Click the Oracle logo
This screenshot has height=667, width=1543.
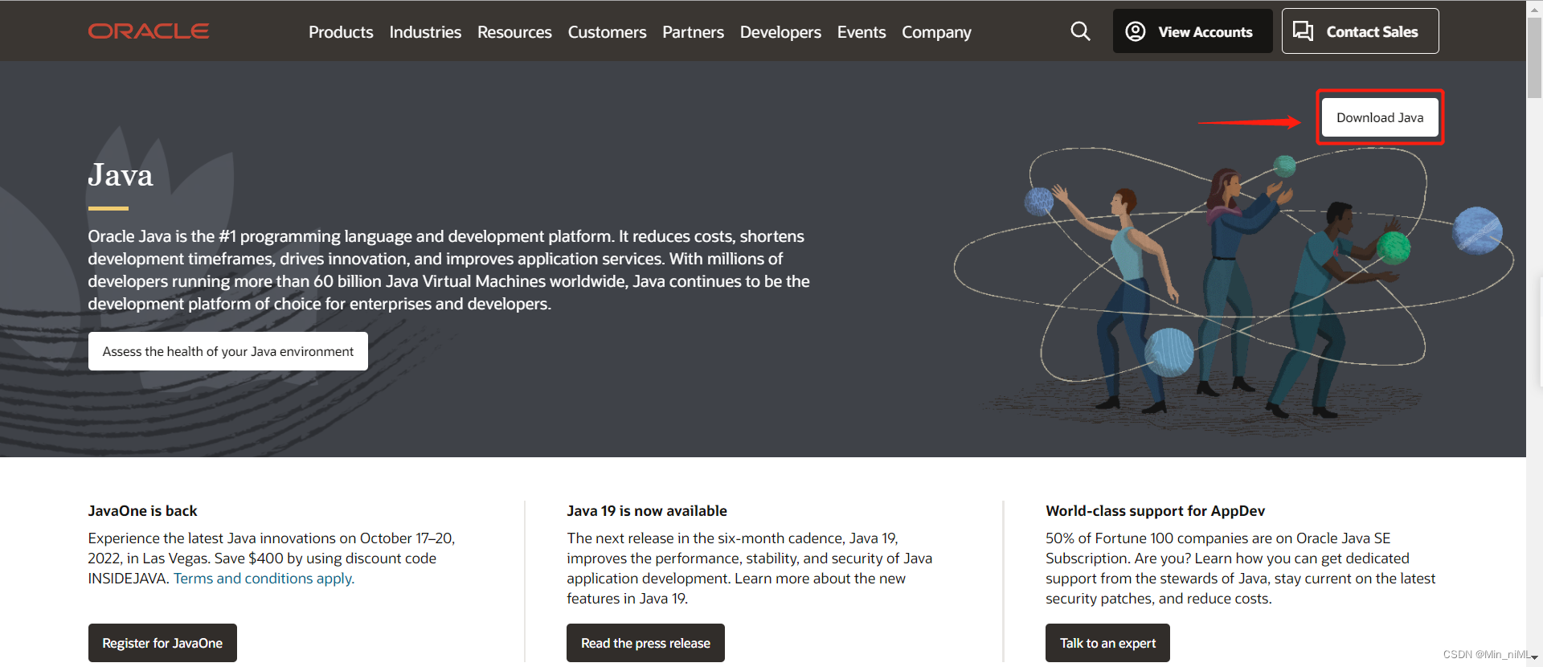tap(149, 31)
